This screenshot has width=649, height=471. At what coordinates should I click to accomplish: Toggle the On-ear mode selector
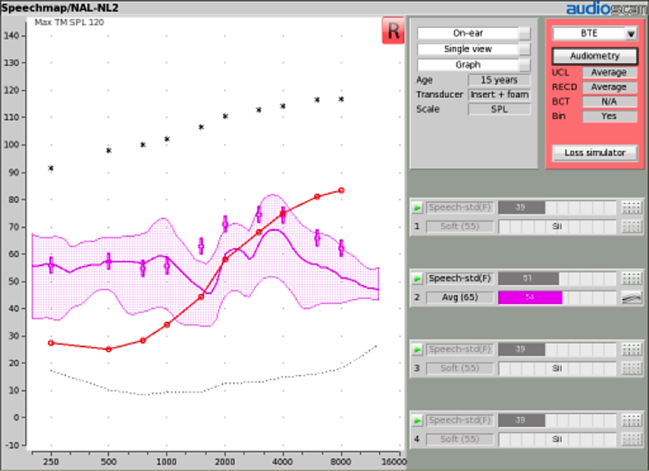(473, 33)
